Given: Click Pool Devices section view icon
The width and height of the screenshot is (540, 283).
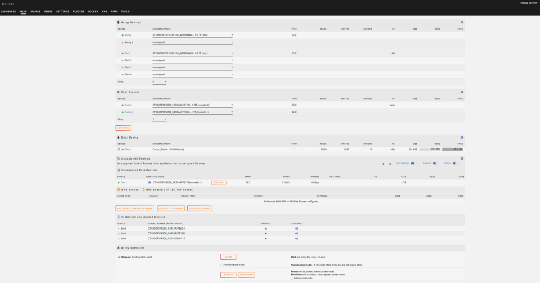Looking at the screenshot, I should tap(462, 92).
